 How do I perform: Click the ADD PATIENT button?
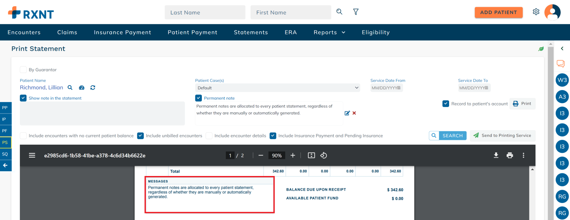[x=498, y=12]
